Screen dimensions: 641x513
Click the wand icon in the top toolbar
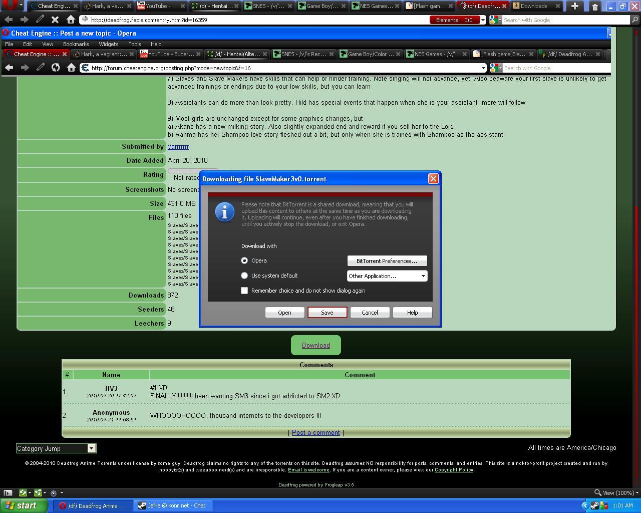click(40, 20)
